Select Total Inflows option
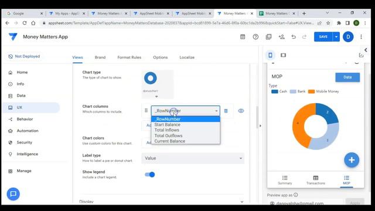Screen dimensions: 375x211 click(185, 130)
